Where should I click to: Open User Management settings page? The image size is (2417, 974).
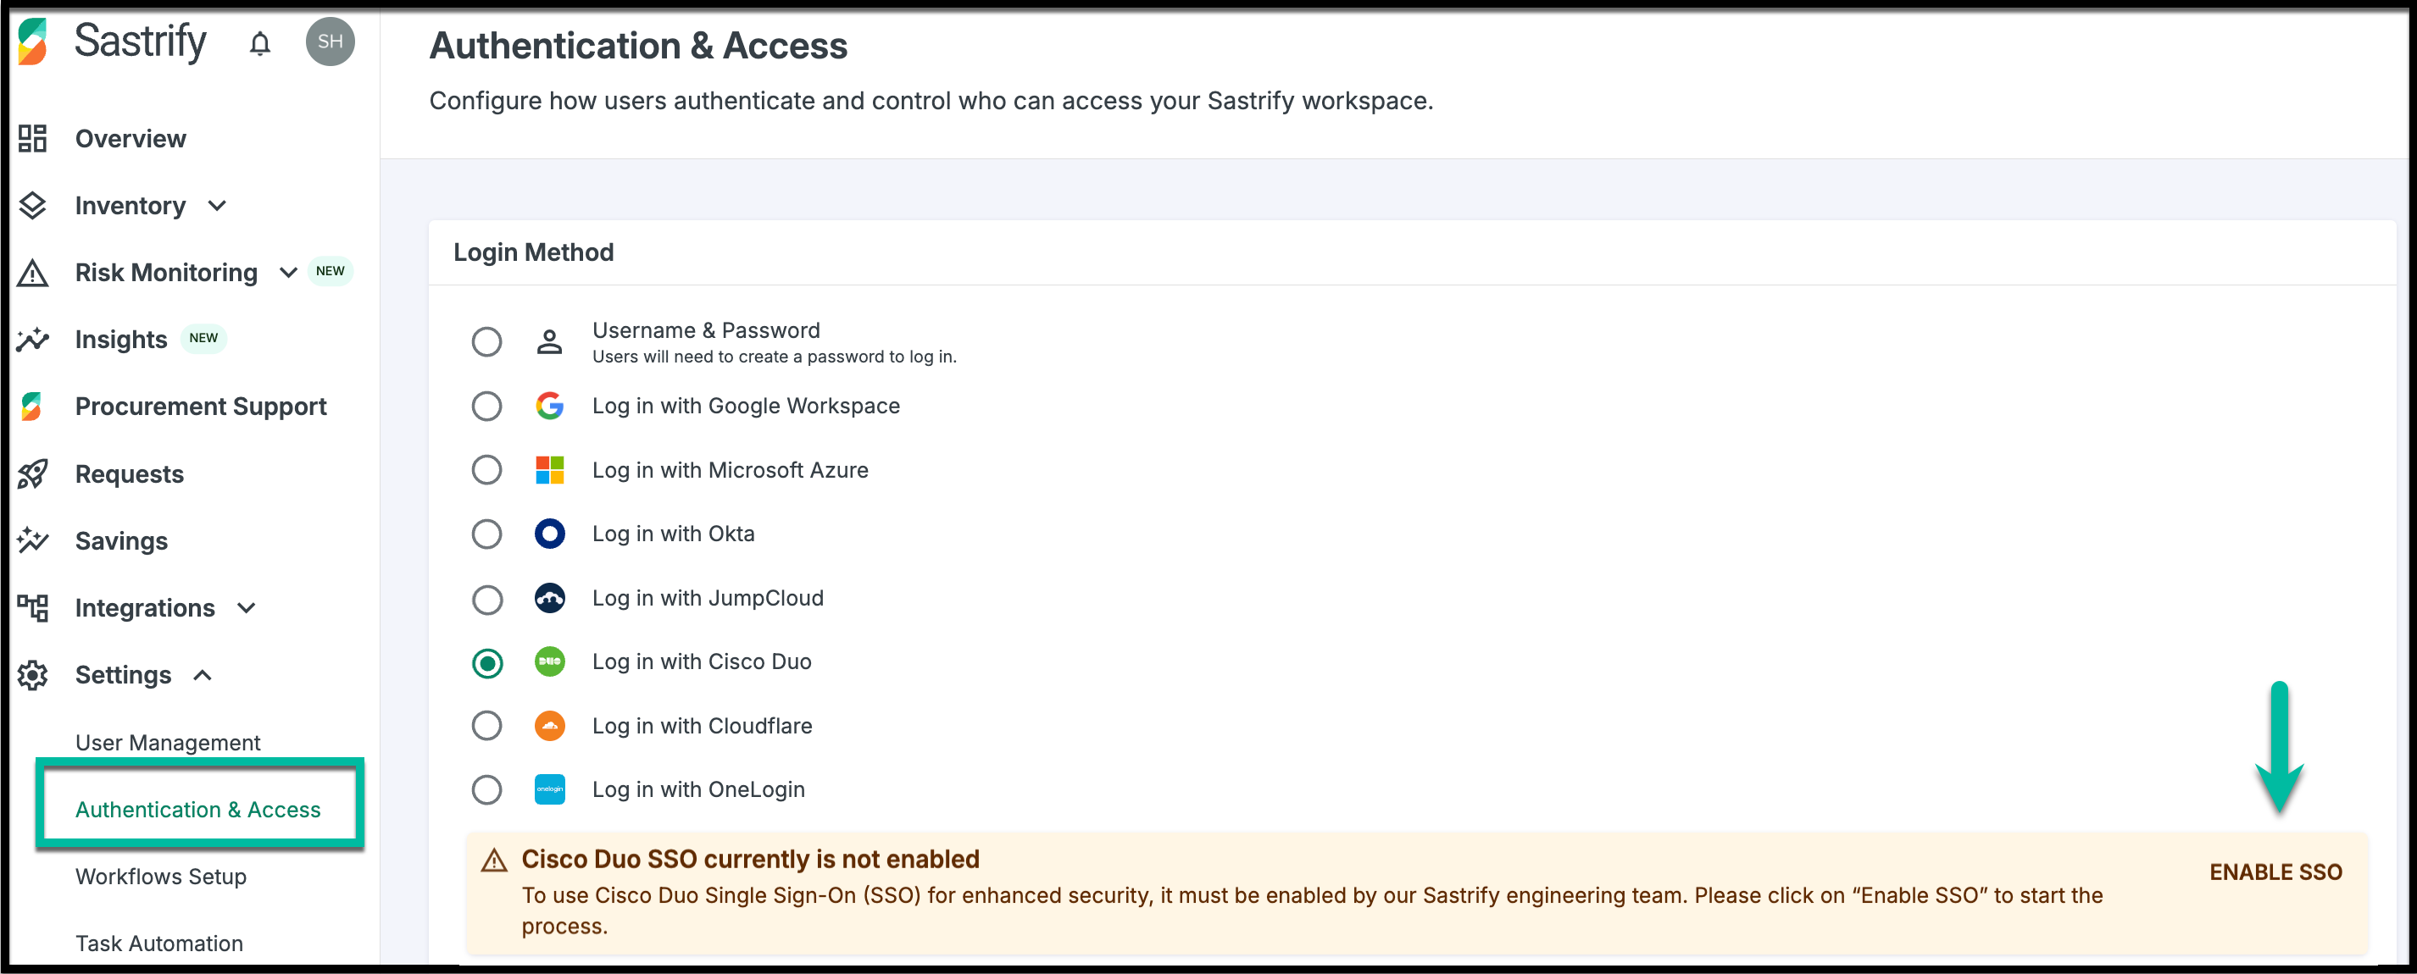(168, 743)
